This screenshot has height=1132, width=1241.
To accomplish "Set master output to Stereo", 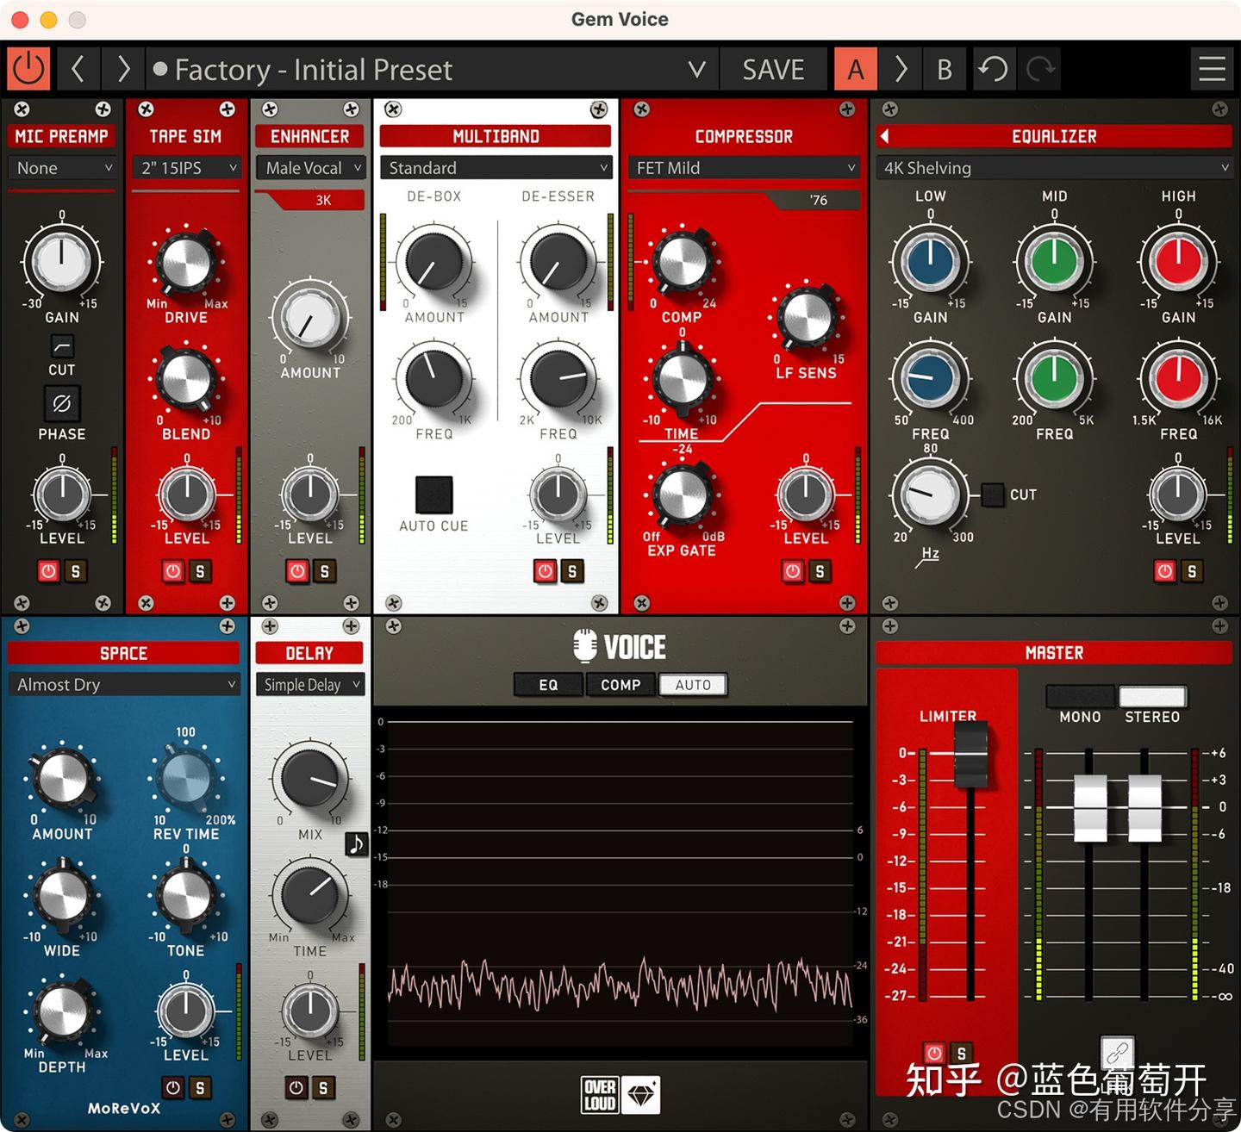I will click(x=1152, y=696).
